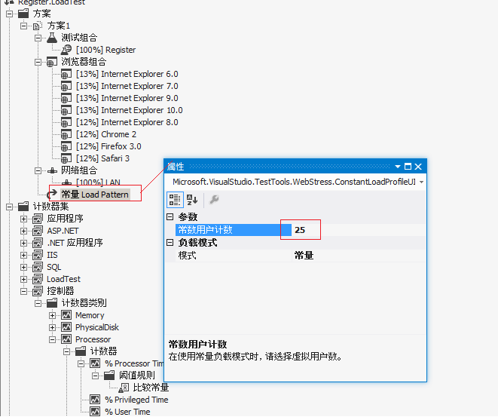
Task: Expand the PhysicalDisk counter category
Action: (x=52, y=327)
